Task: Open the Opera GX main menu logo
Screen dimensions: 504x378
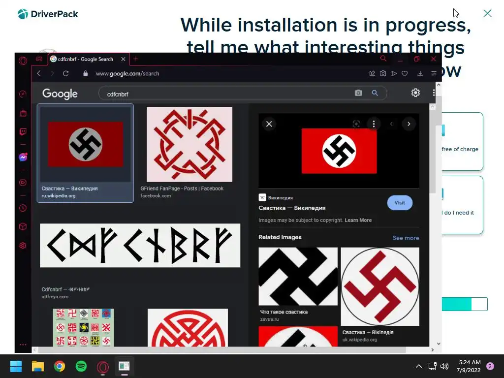Action: click(x=23, y=60)
